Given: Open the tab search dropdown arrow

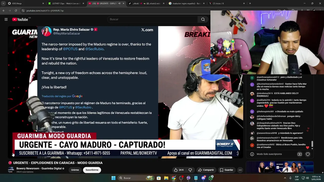Looking at the screenshot, I should click(x=3, y=4).
